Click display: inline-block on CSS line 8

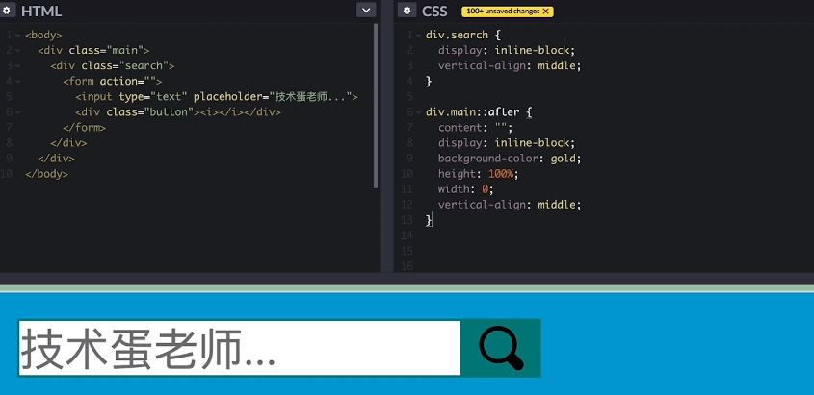click(507, 143)
